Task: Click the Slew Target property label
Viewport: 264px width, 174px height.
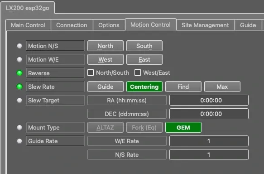Action: (55, 100)
